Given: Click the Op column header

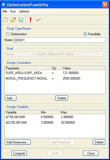Looking at the screenshot, I should pyautogui.click(x=56, y=68).
